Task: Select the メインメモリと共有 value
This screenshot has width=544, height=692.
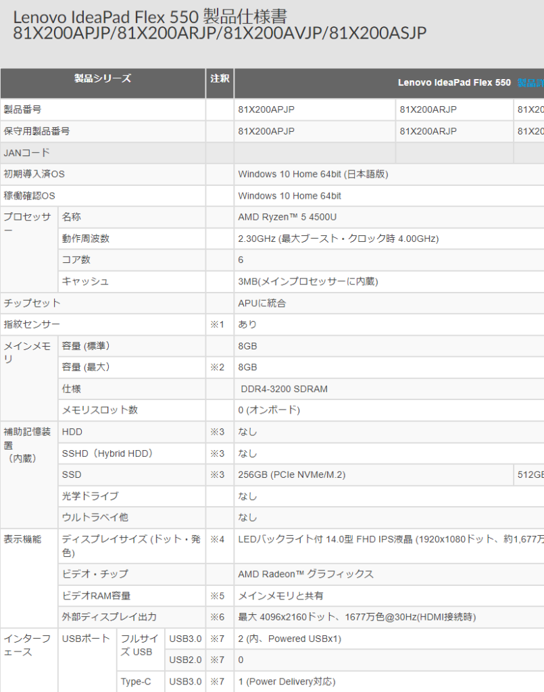Action: pyautogui.click(x=280, y=596)
